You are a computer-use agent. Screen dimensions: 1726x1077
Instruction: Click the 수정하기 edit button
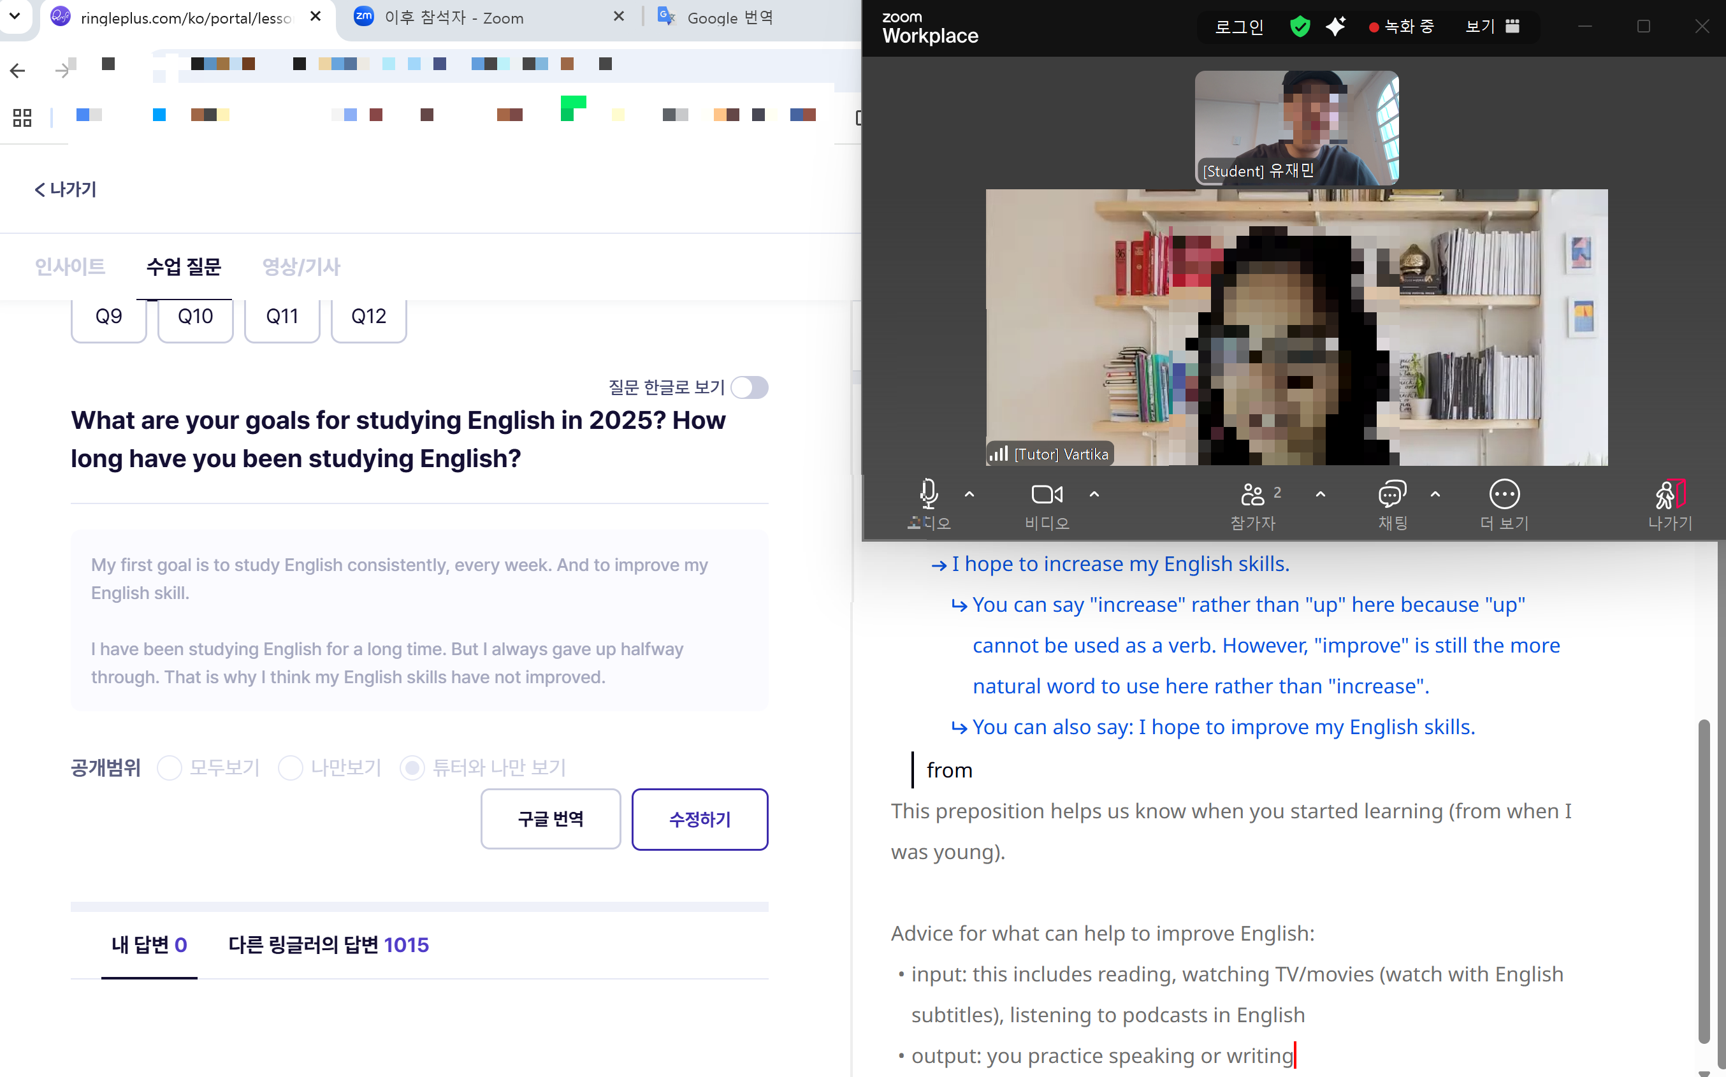point(700,819)
